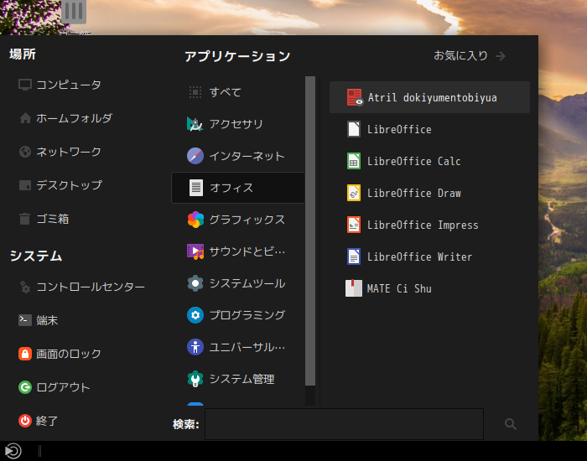Open the Atril document viewer icon
Viewport: 587px width, 461px height.
click(x=354, y=97)
